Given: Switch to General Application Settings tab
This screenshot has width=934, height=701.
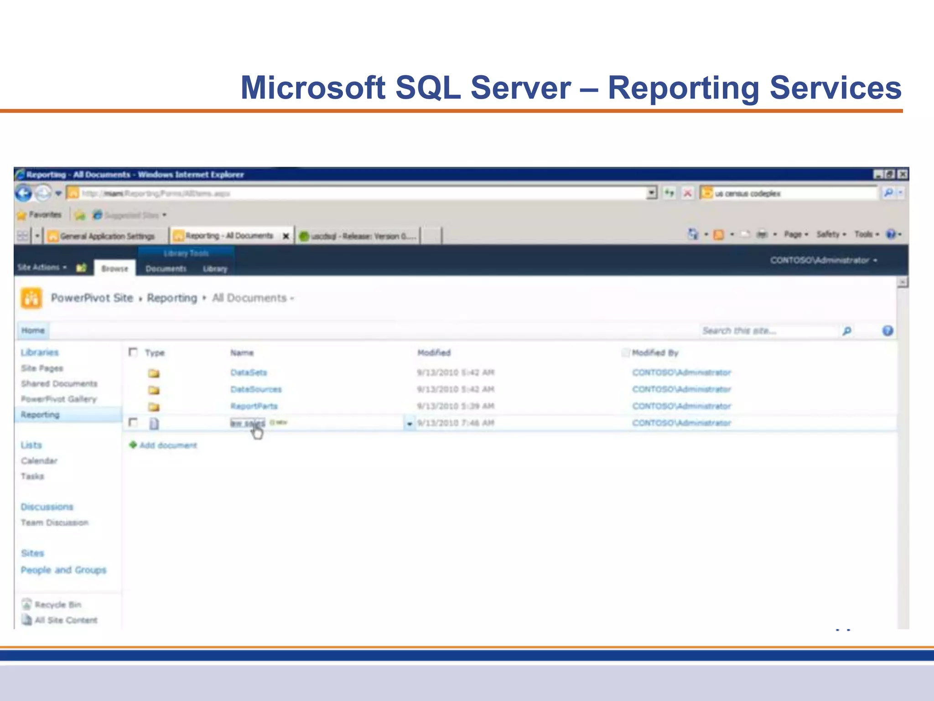Looking at the screenshot, I should click(x=106, y=236).
